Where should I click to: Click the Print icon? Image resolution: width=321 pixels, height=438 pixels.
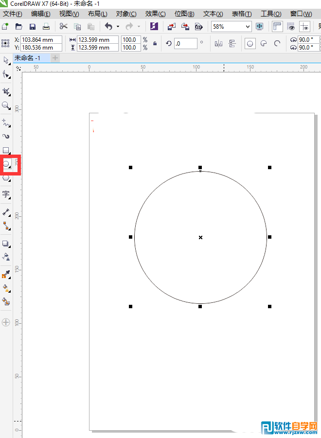coord(46,26)
